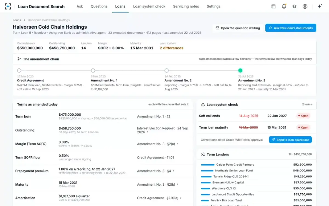Open the layout panel icon in header
This screenshot has width=329, height=206.
click(273, 6)
